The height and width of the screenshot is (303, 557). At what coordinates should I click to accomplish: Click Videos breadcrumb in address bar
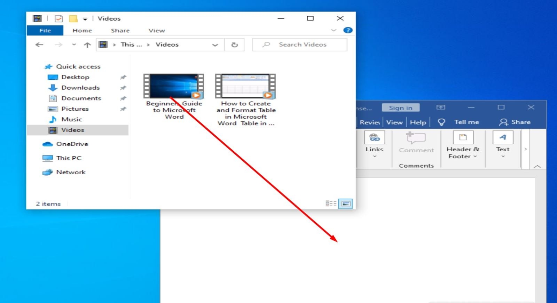[167, 45]
